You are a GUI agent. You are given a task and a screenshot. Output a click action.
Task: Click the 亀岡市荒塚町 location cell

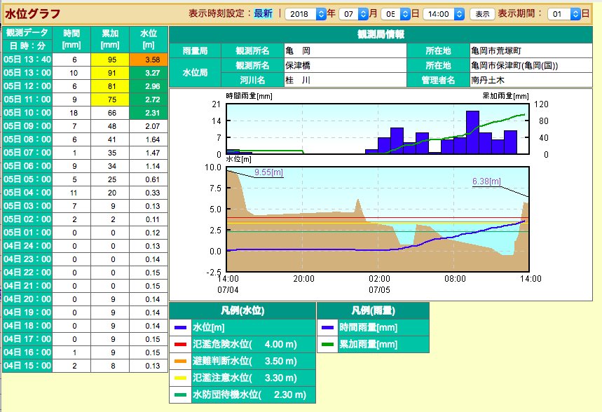(x=531, y=50)
